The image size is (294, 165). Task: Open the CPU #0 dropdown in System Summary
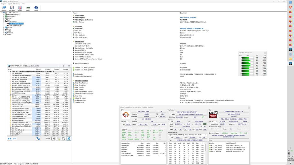[x=126, y=122]
